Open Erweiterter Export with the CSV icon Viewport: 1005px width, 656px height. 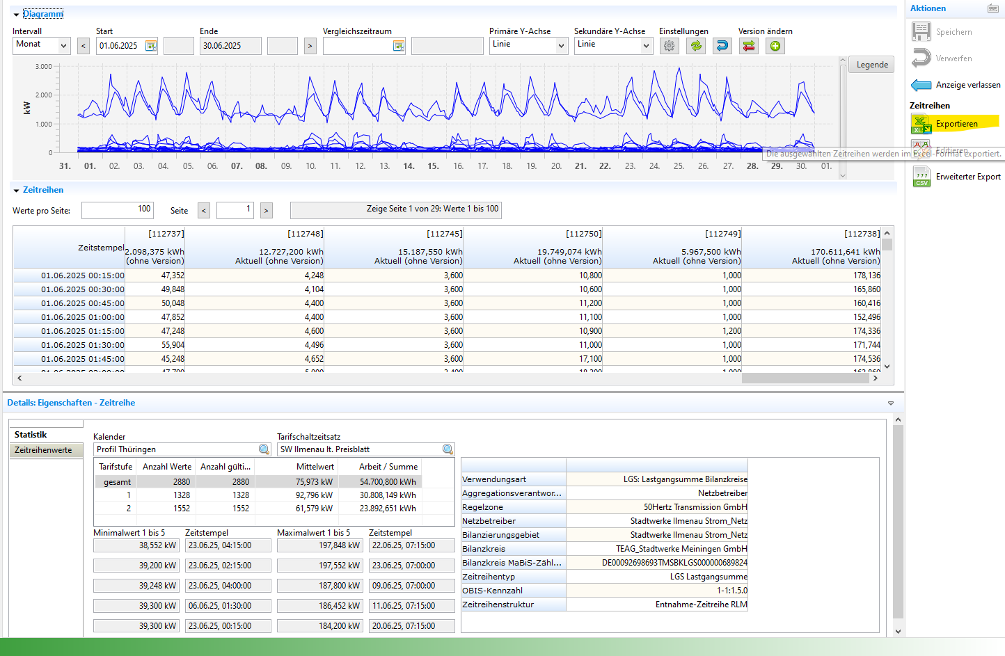click(921, 177)
